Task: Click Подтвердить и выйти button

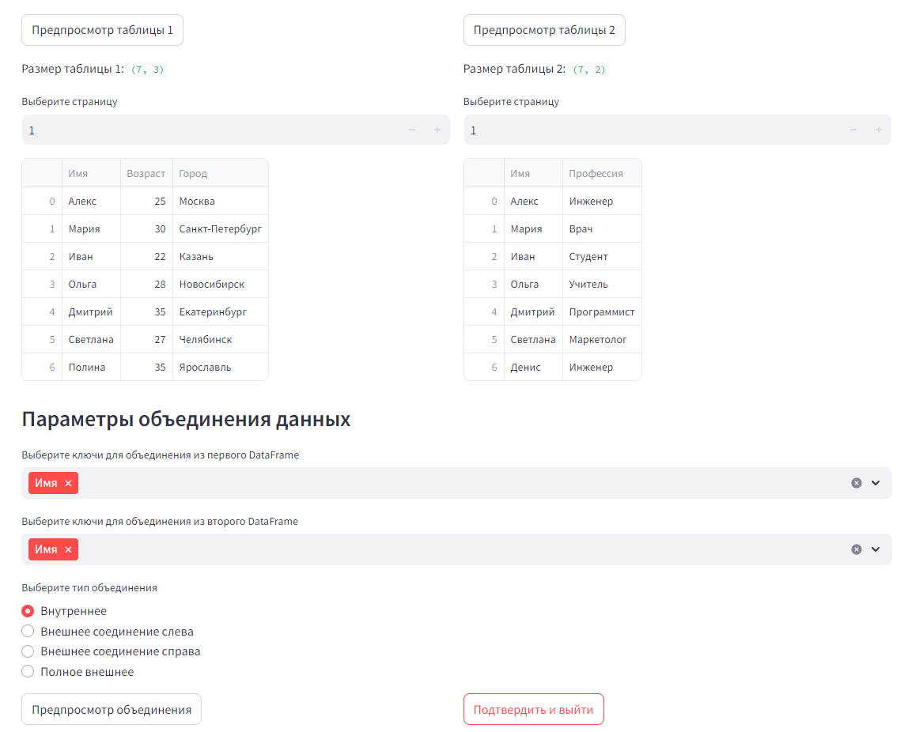Action: click(x=533, y=709)
